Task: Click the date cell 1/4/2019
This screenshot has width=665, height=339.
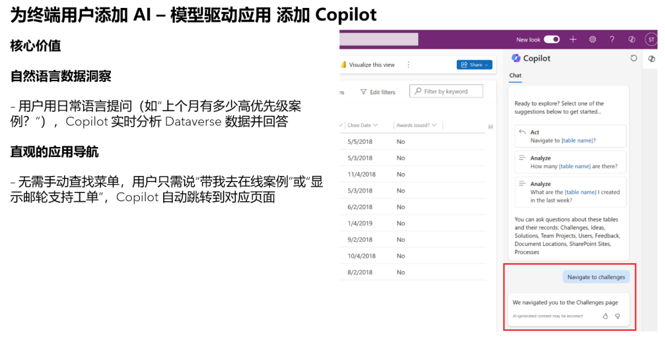Action: (360, 223)
